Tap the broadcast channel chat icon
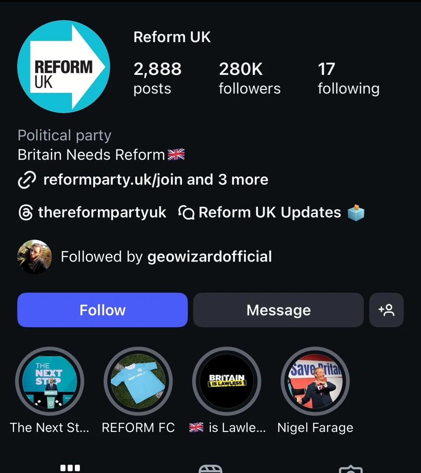The height and width of the screenshot is (473, 421). tap(186, 213)
